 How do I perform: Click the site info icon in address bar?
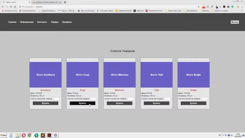tap(20, 7)
